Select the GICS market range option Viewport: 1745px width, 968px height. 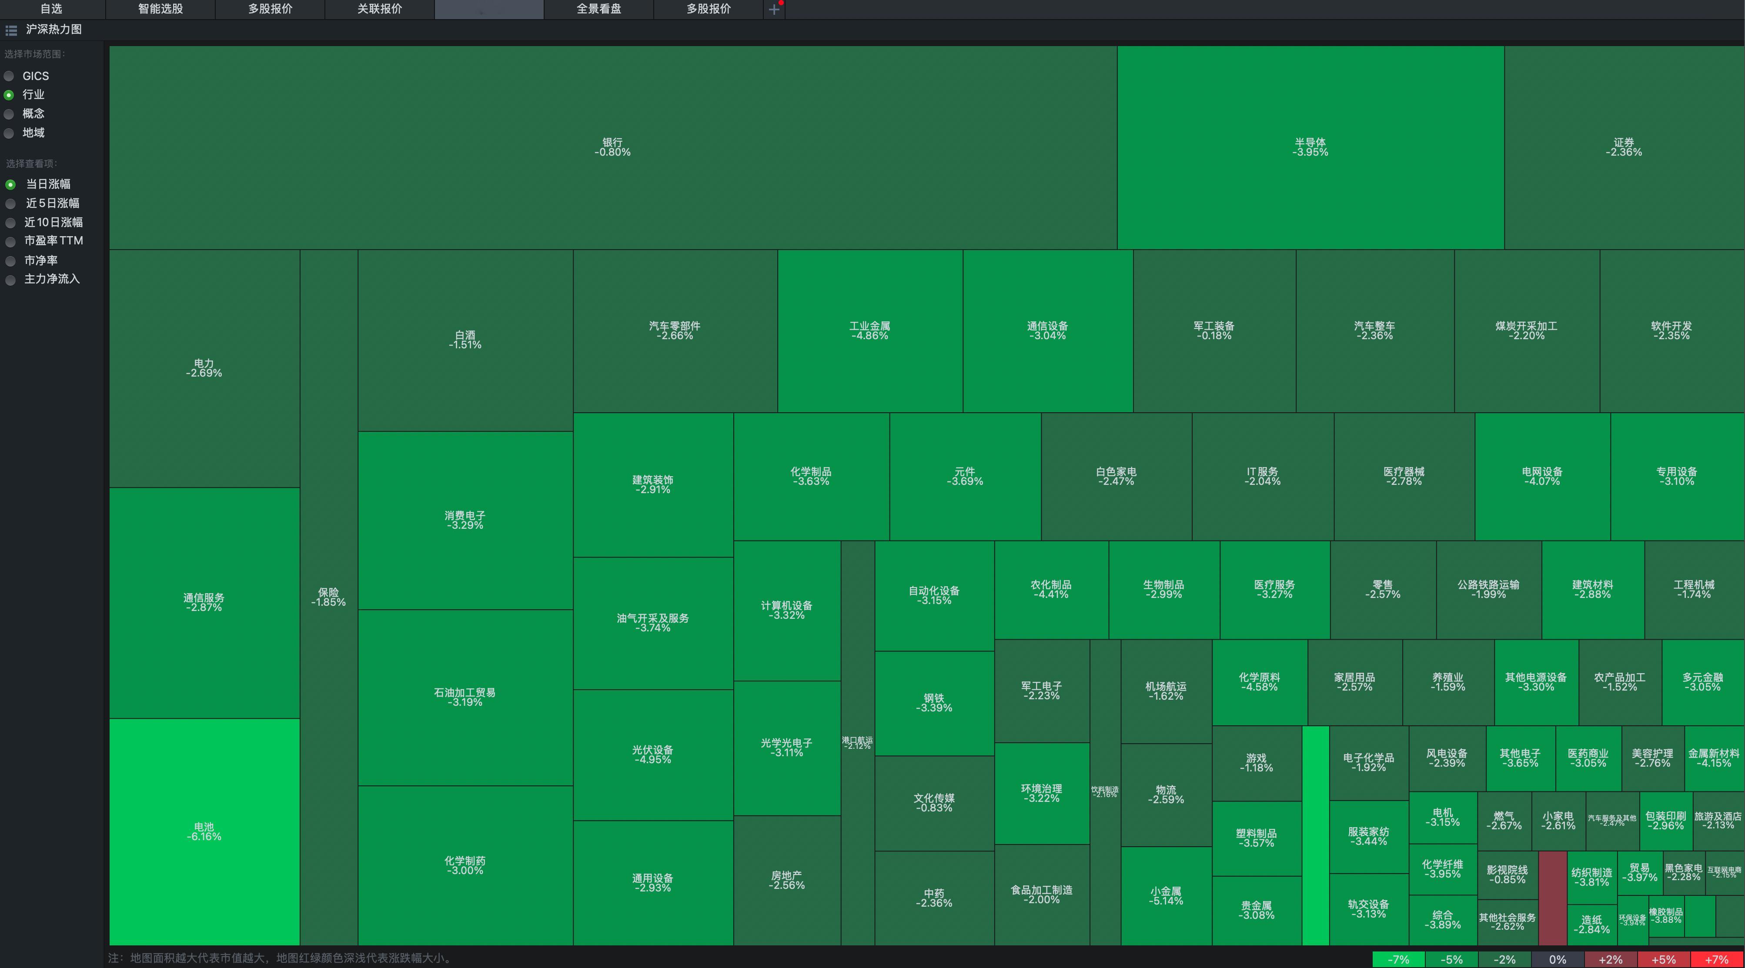10,76
